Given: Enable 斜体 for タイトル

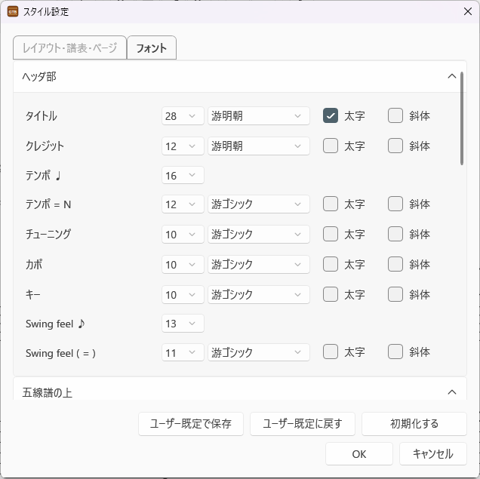Looking at the screenshot, I should (x=395, y=115).
